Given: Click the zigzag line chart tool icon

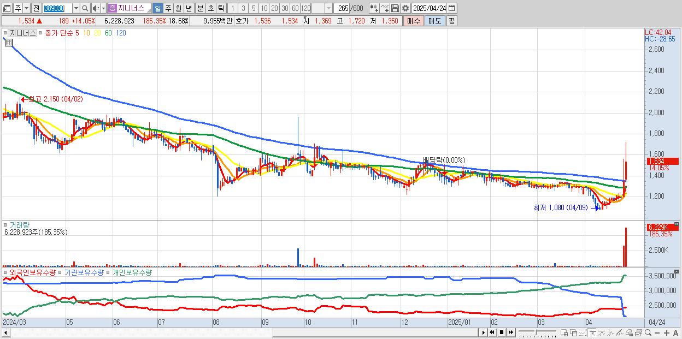Looking at the screenshot, I should click(x=611, y=332).
